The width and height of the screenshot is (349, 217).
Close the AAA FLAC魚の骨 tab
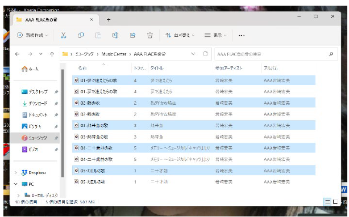tap(92, 20)
